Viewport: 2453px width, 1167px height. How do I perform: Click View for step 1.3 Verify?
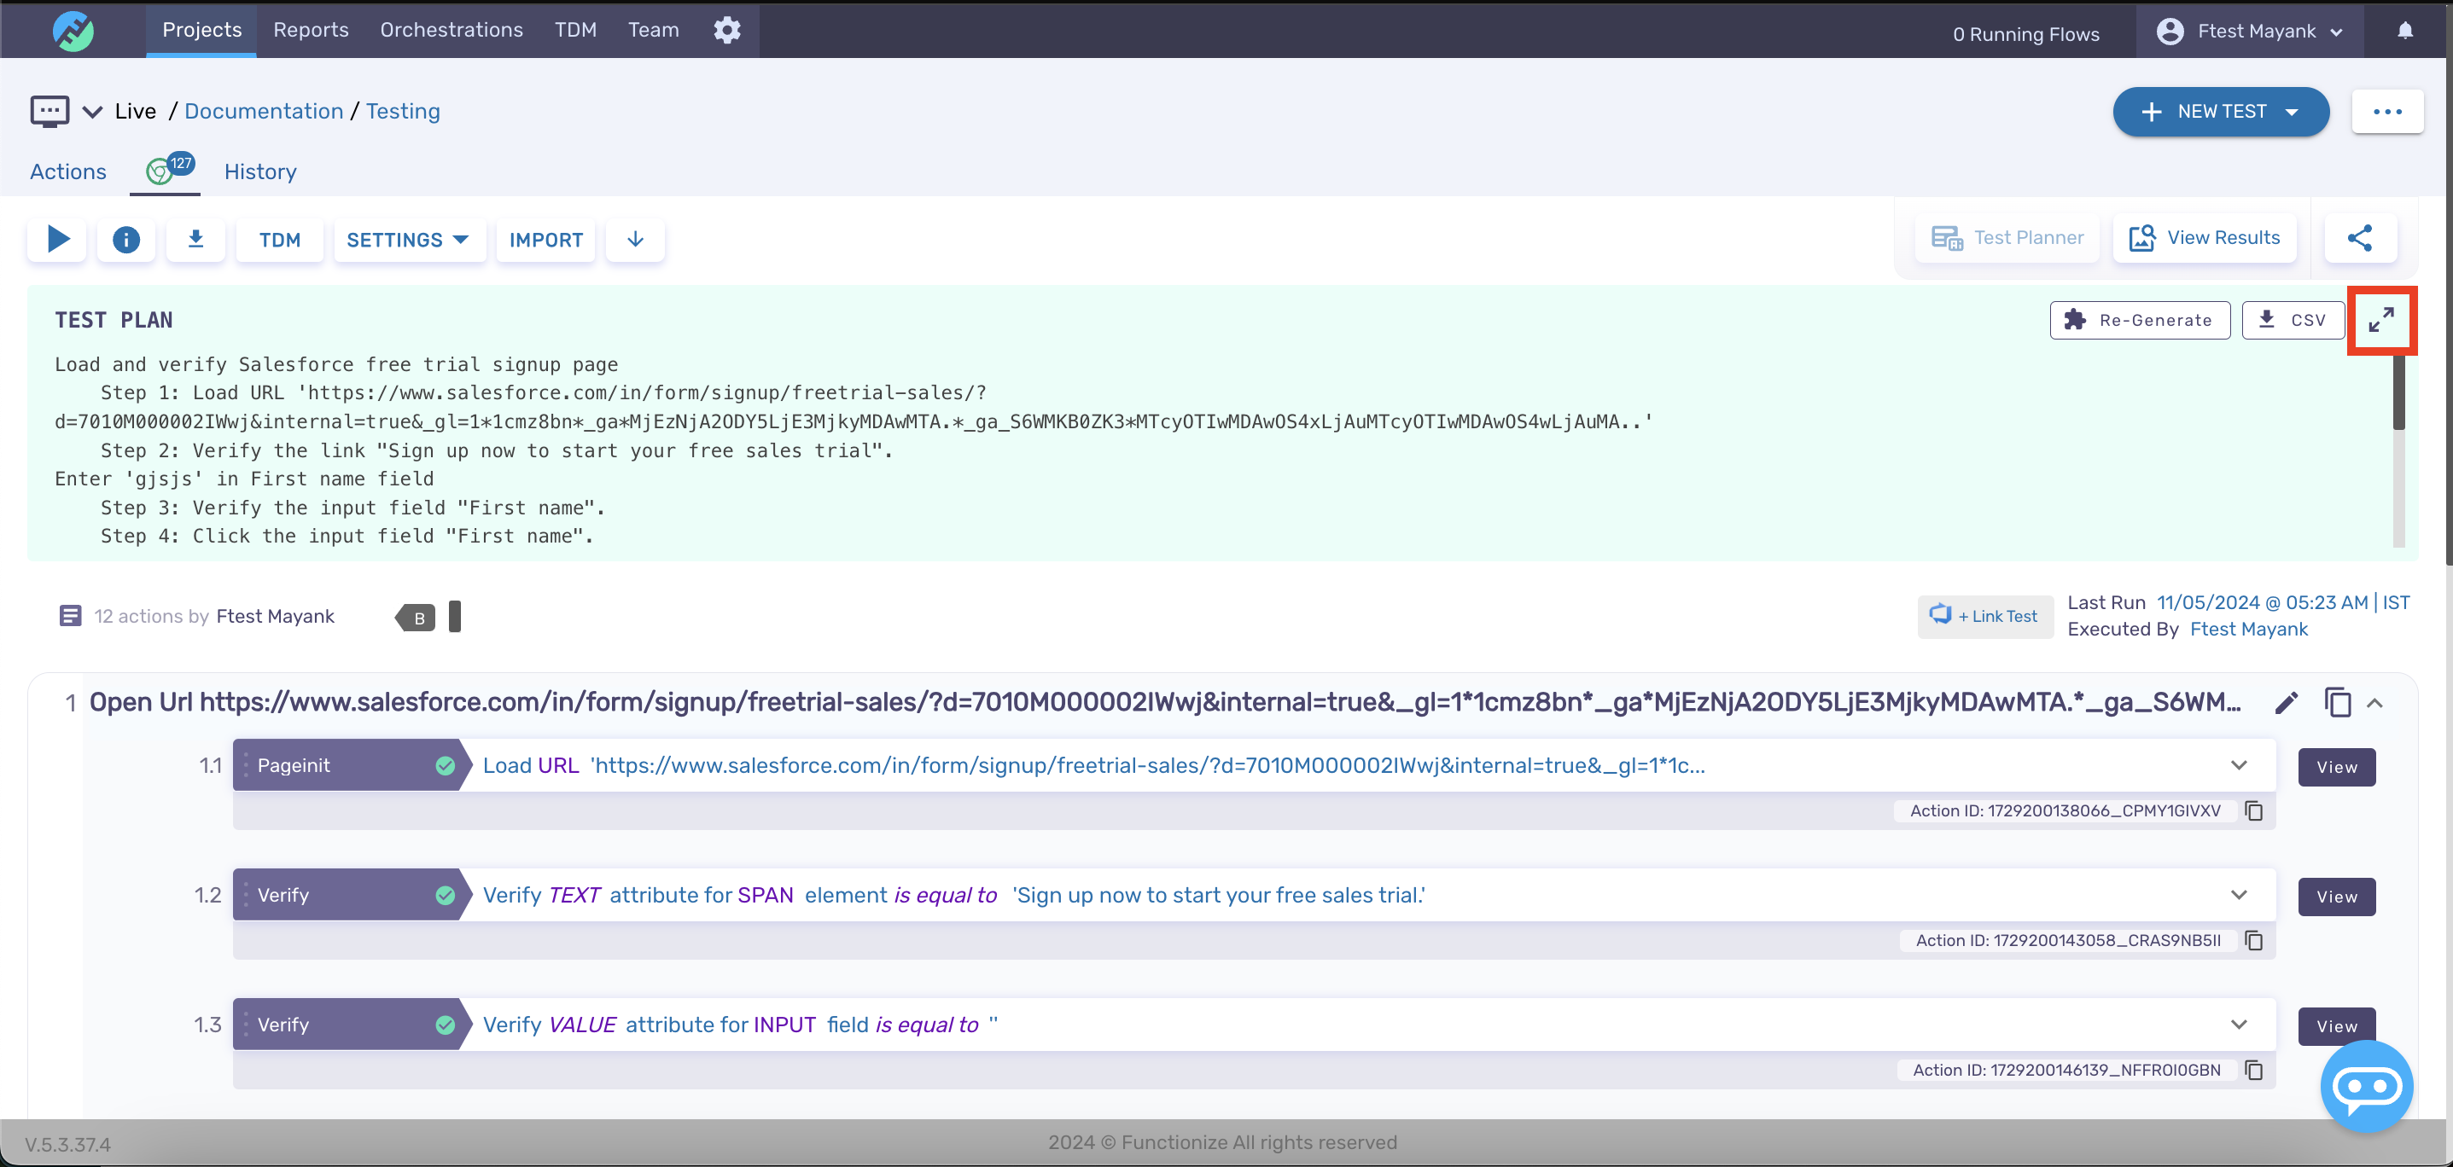point(2337,1026)
